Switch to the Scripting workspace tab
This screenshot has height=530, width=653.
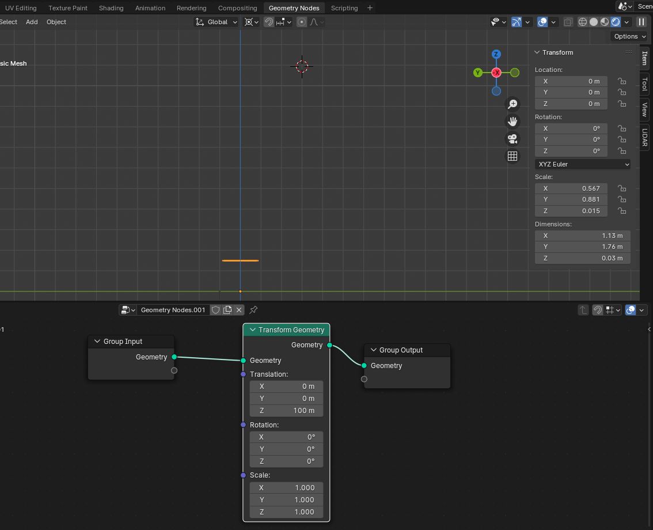point(344,8)
